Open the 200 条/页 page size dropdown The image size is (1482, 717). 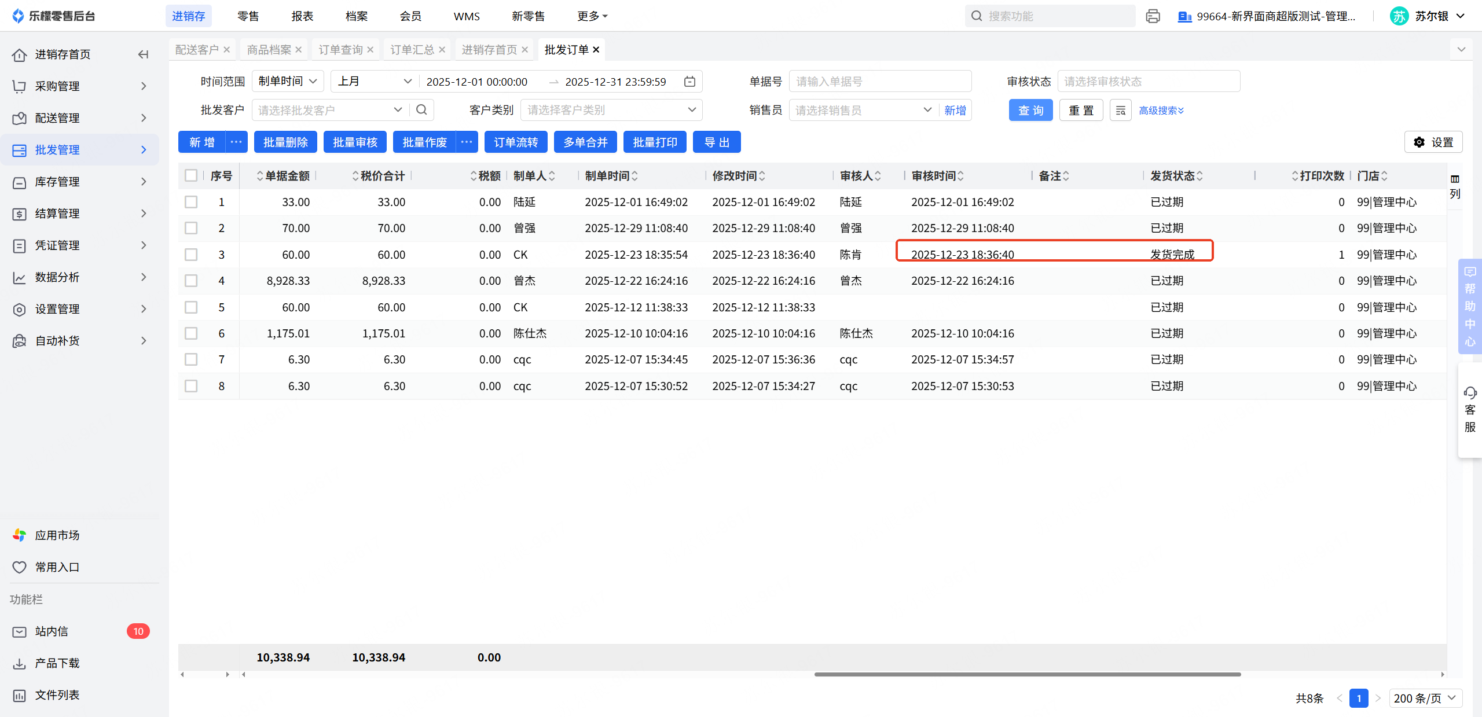coord(1425,698)
